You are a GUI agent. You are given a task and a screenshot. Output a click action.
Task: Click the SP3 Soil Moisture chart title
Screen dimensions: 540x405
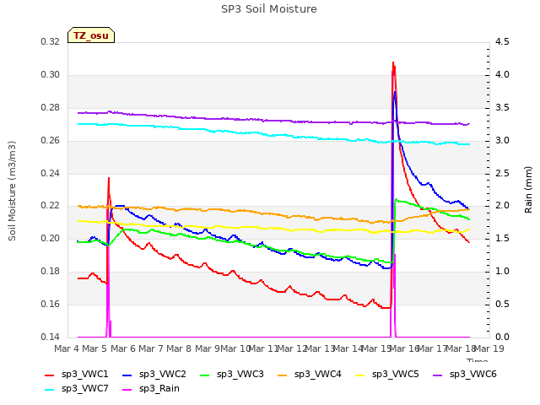click(x=269, y=9)
